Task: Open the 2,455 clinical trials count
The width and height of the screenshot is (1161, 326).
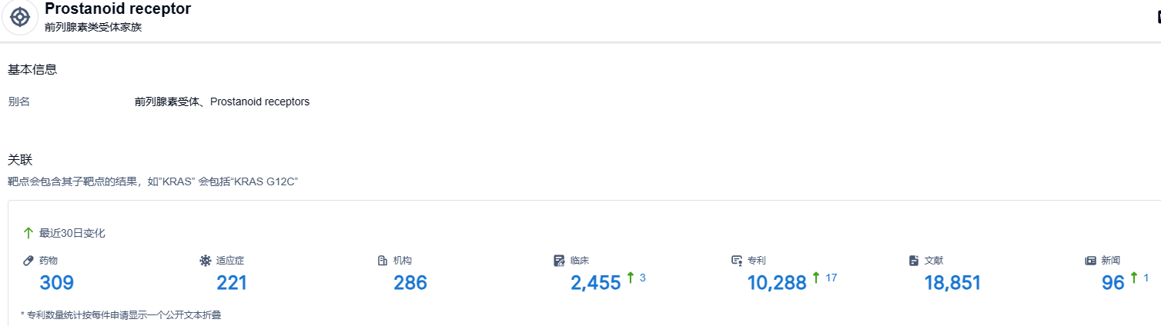Action: (x=595, y=283)
